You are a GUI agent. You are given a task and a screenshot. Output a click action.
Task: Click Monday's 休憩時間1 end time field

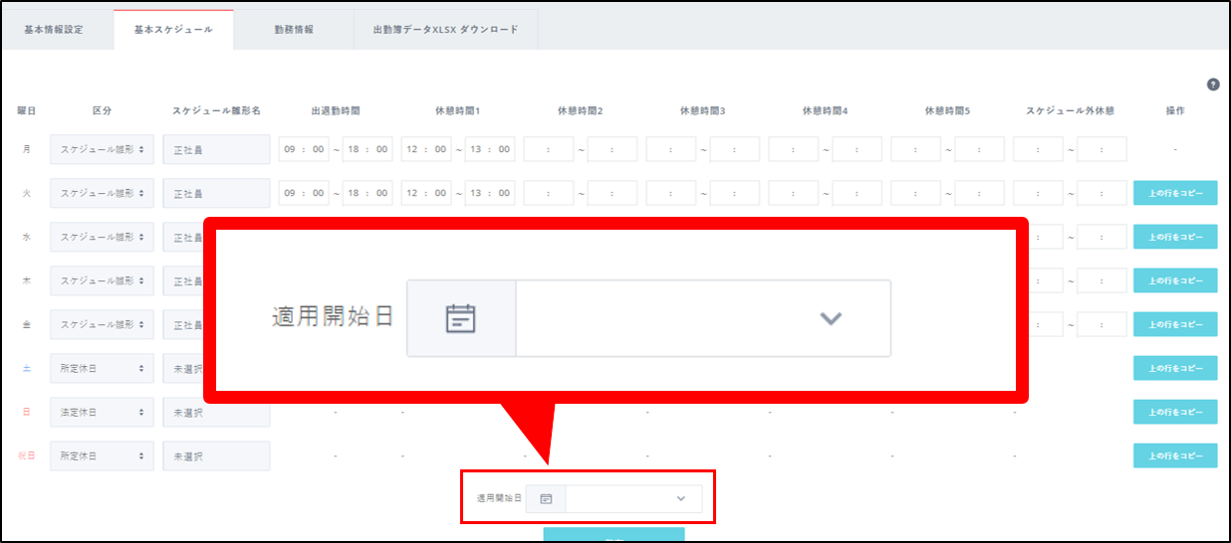(x=490, y=149)
